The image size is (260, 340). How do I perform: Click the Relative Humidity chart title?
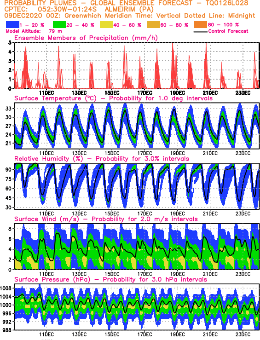102,159
